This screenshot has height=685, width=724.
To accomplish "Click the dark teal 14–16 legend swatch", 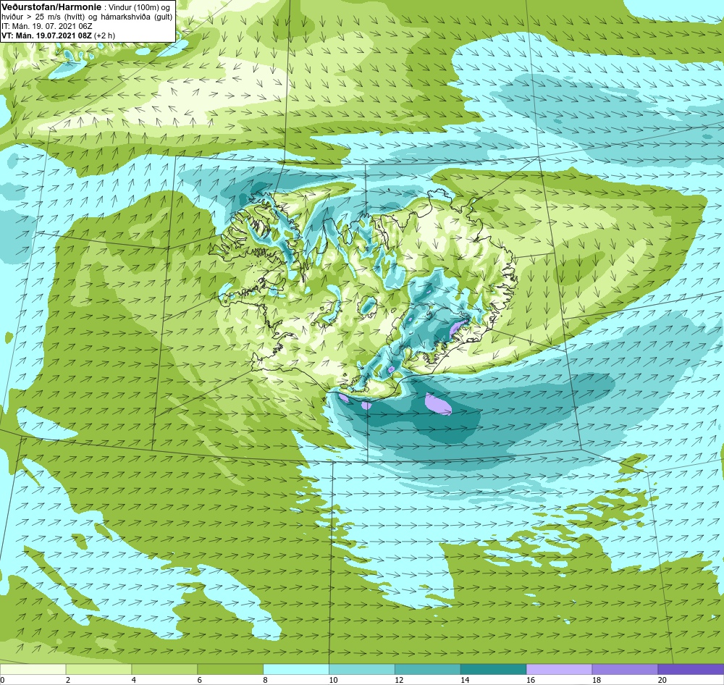I will [x=494, y=669].
